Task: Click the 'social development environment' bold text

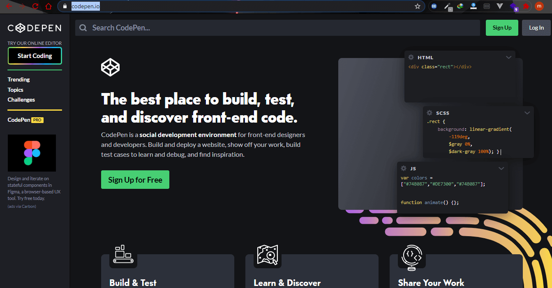Action: [188, 135]
